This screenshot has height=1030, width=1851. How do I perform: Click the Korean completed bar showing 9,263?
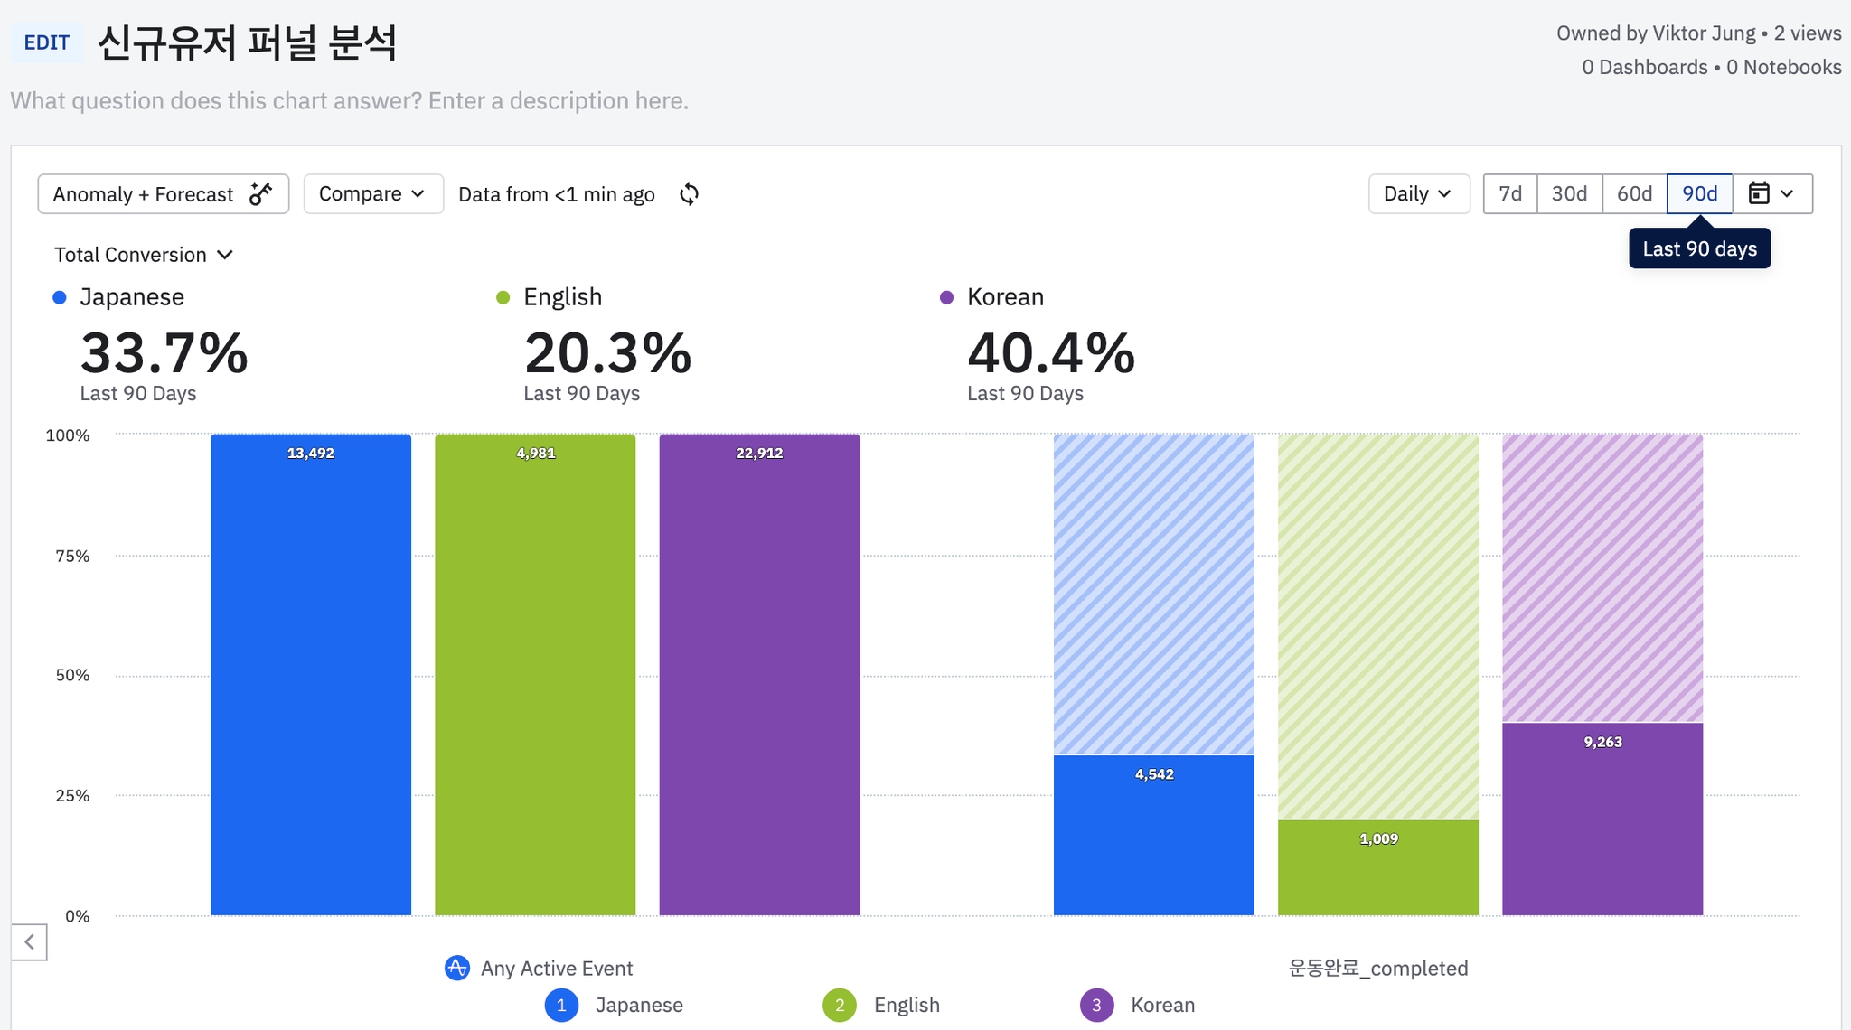tap(1602, 818)
